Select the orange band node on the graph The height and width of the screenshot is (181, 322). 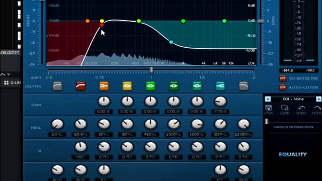(88, 21)
